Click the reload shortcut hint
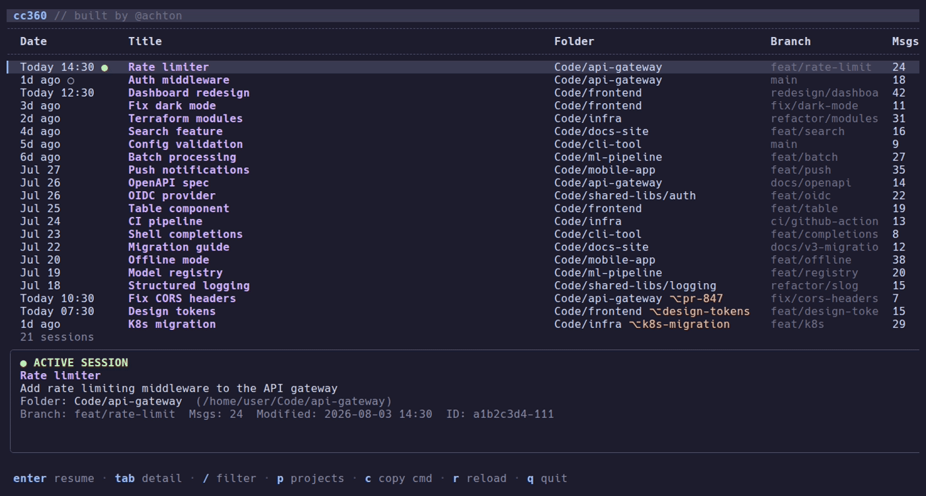926x496 pixels. click(x=480, y=478)
